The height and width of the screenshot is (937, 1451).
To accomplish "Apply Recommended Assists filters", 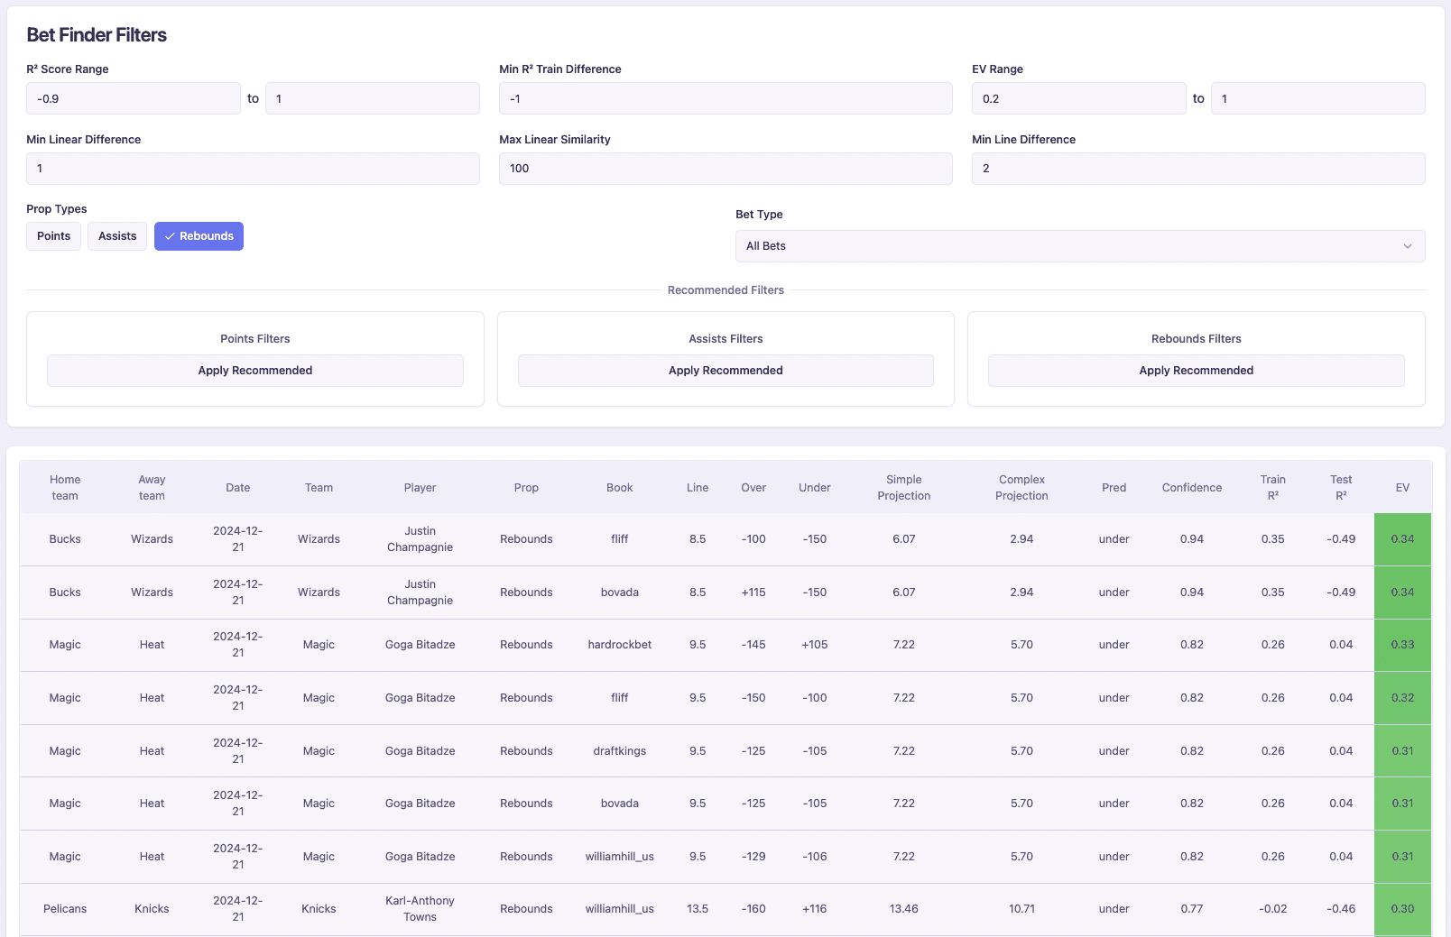I will click(x=725, y=371).
